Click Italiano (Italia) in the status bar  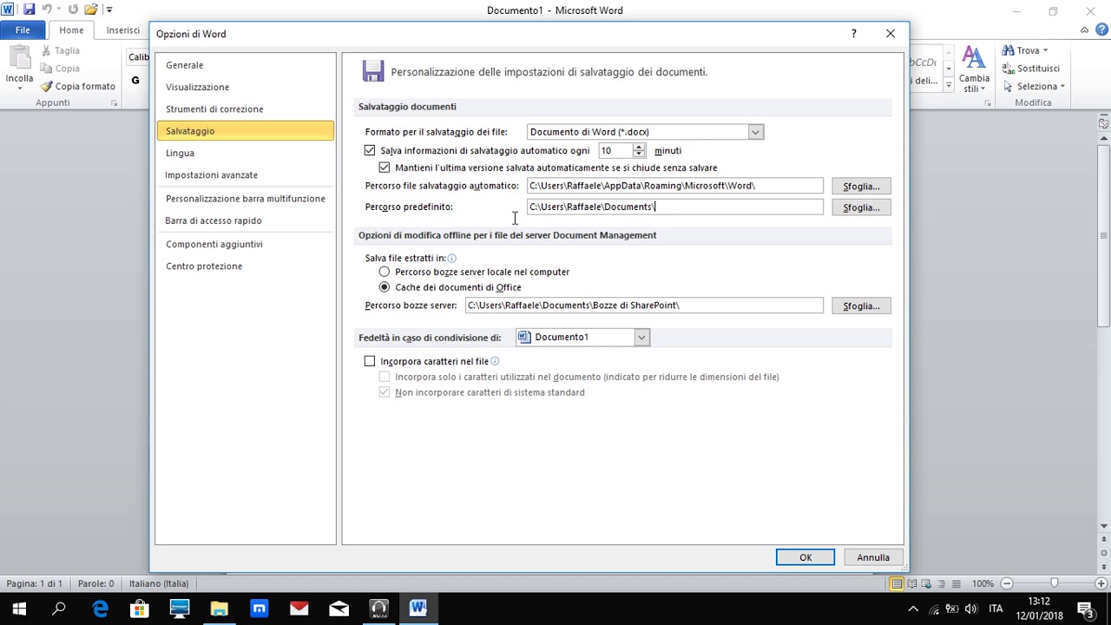pos(159,583)
